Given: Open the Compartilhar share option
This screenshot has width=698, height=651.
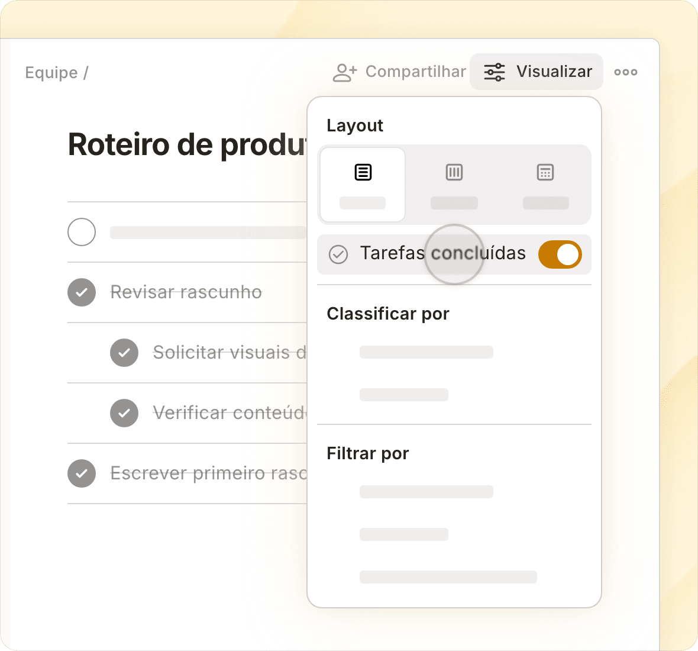Looking at the screenshot, I should pos(399,72).
